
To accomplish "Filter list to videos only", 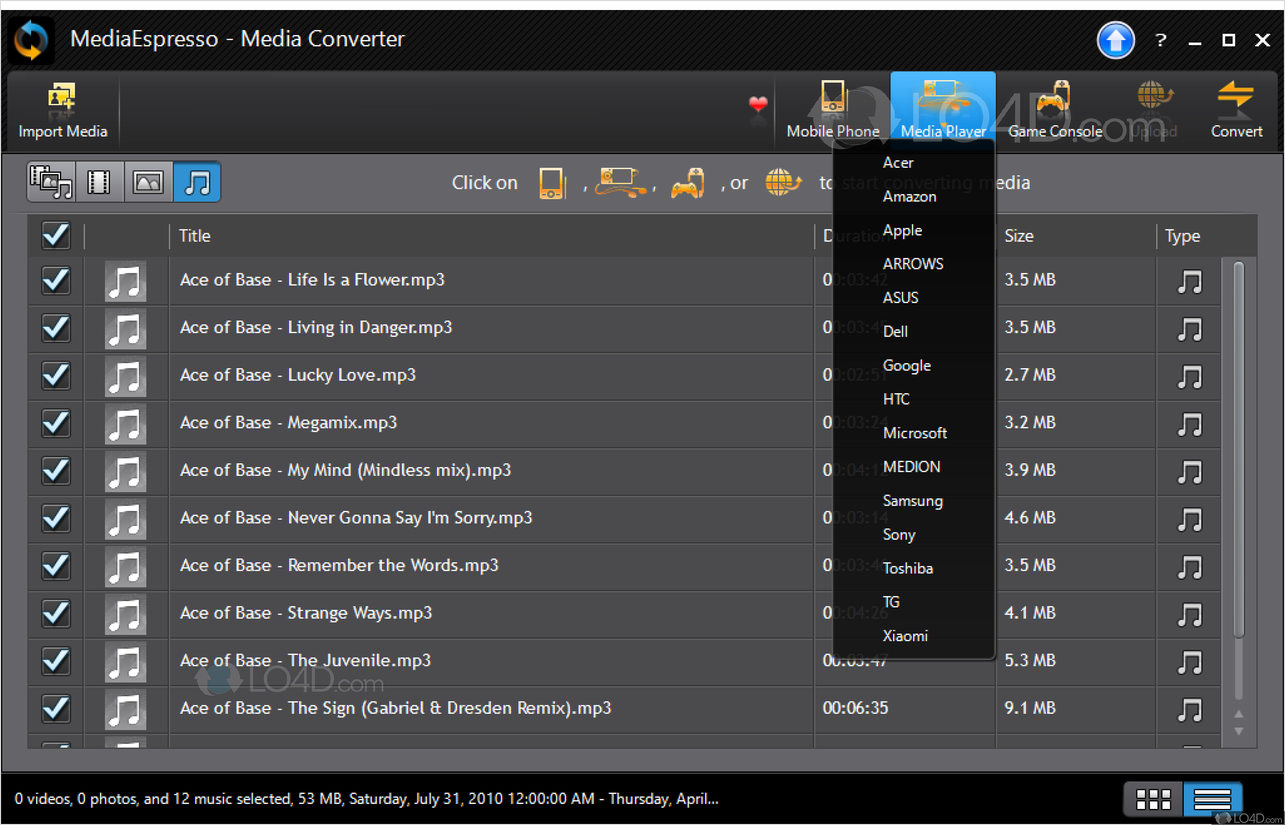I will tap(99, 182).
